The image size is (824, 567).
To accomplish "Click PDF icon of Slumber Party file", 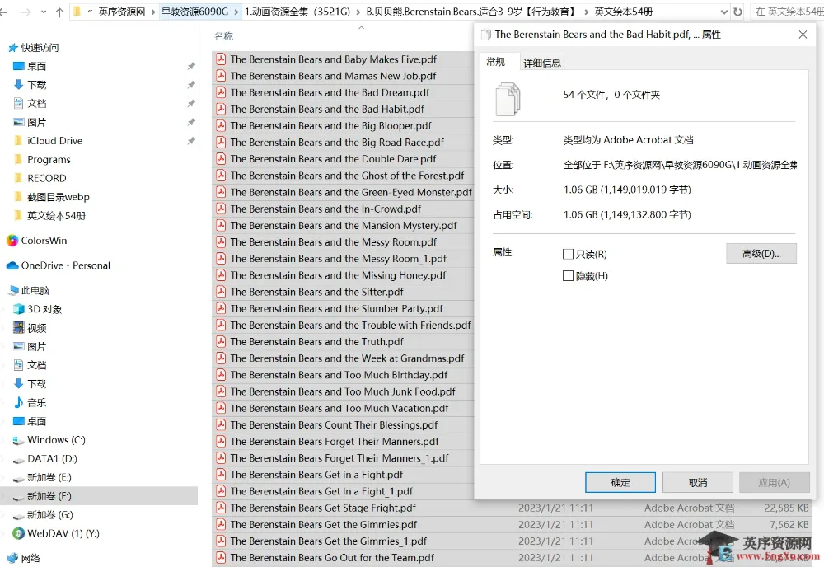I will 221,308.
